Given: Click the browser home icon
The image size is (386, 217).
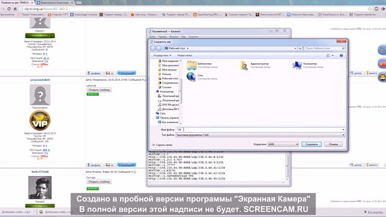Looking at the screenshot, I should point(15,9).
